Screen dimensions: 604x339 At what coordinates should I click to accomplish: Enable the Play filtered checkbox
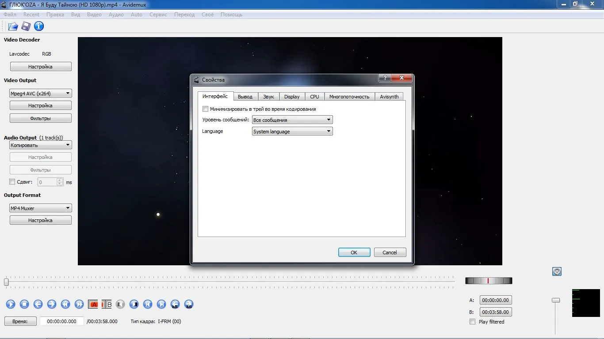[473, 322]
